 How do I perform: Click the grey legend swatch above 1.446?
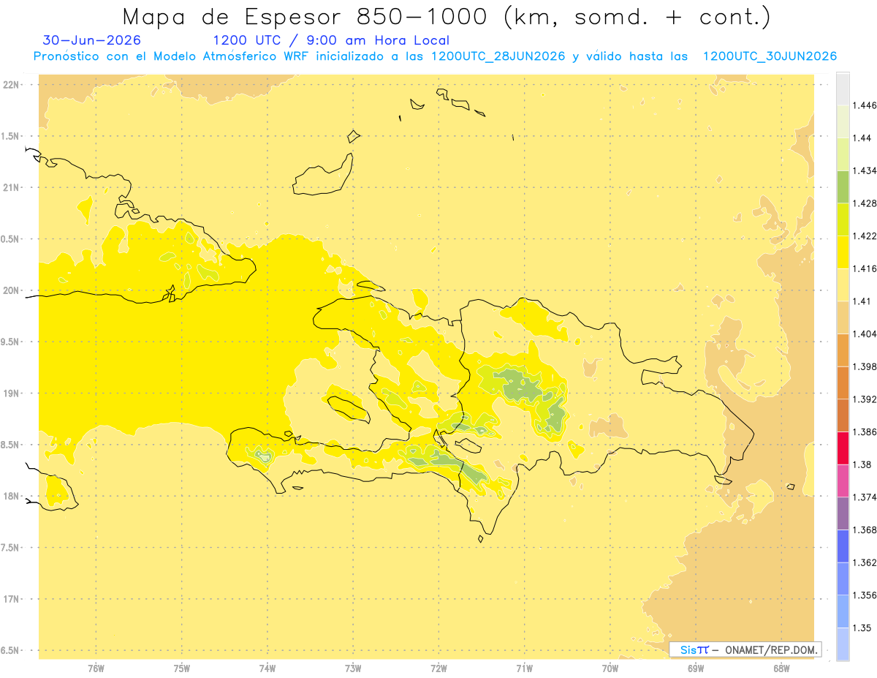pyautogui.click(x=843, y=88)
